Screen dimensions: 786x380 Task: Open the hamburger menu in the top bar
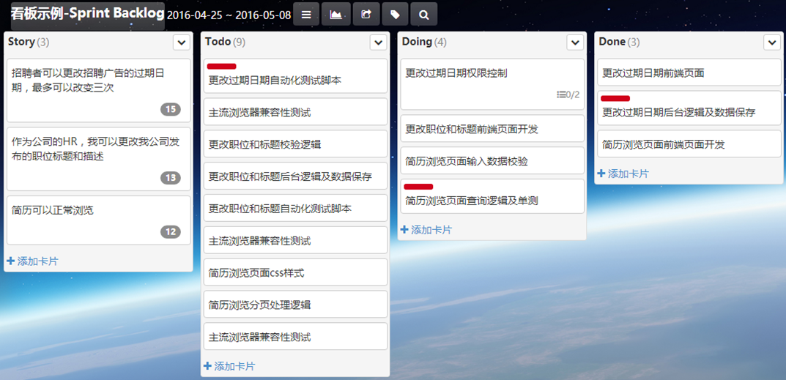pos(305,14)
